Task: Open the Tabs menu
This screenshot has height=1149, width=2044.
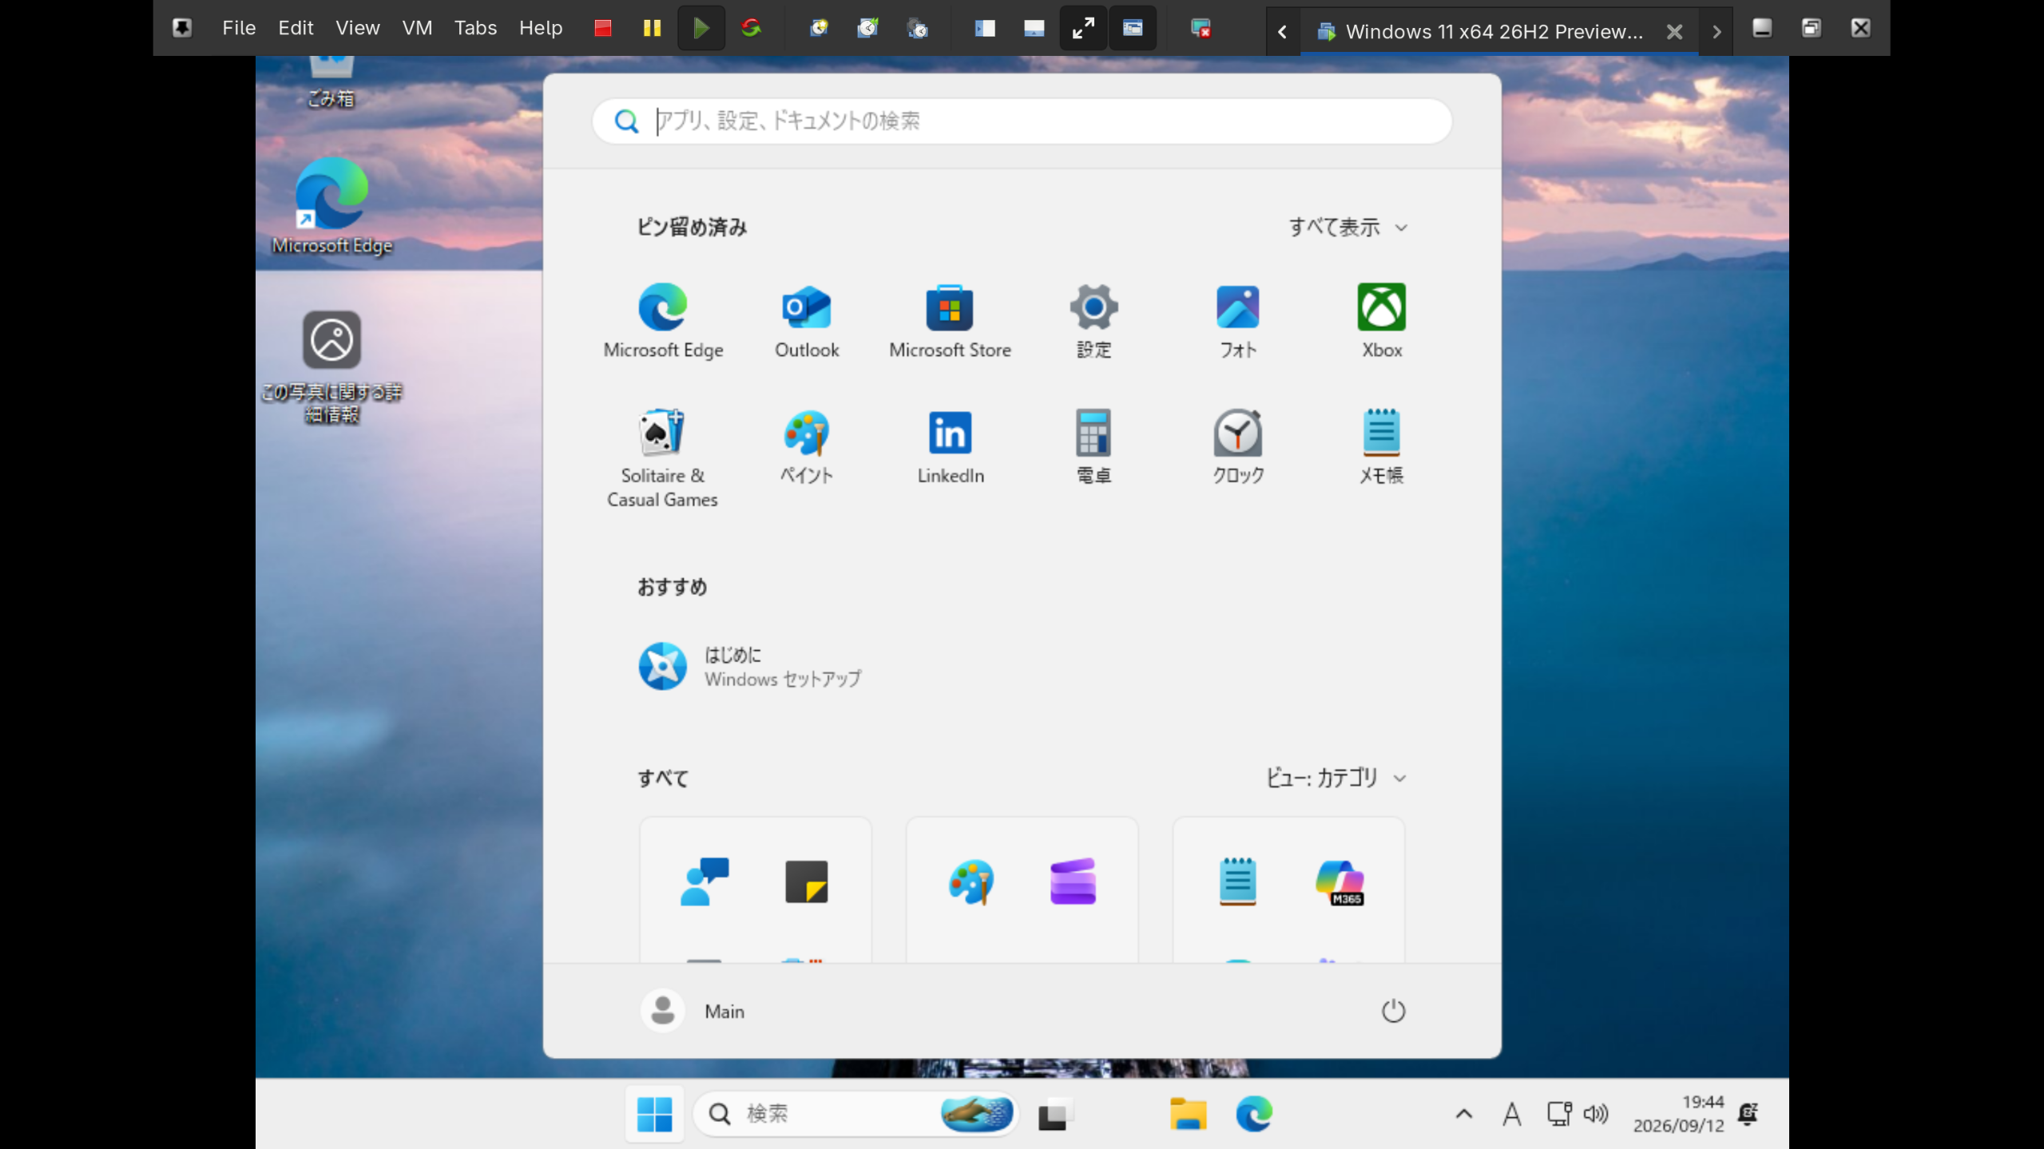Action: click(475, 29)
